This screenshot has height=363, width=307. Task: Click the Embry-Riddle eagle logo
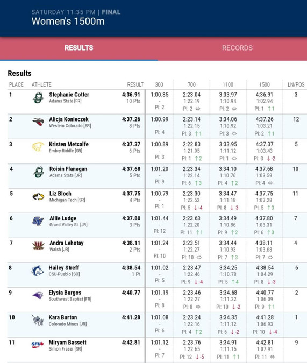[x=38, y=147]
